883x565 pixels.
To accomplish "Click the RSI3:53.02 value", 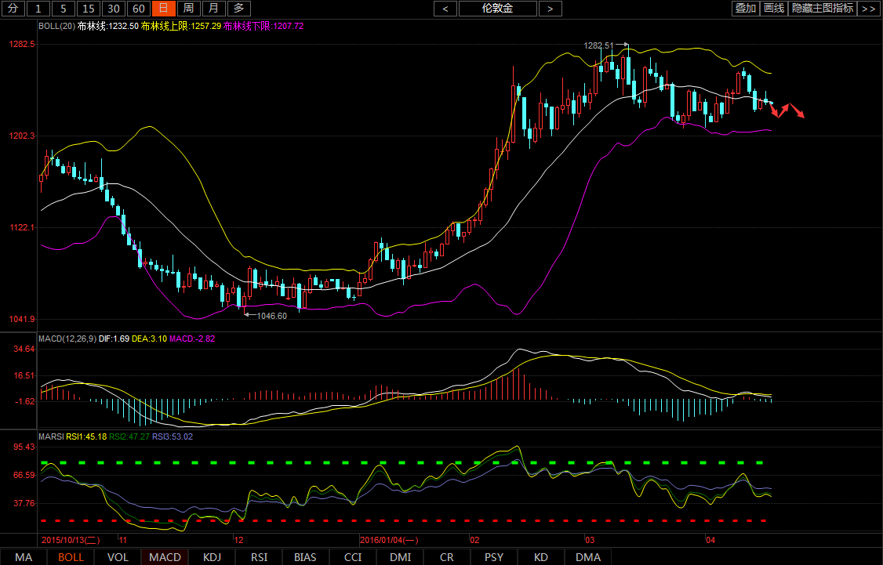I will [173, 436].
